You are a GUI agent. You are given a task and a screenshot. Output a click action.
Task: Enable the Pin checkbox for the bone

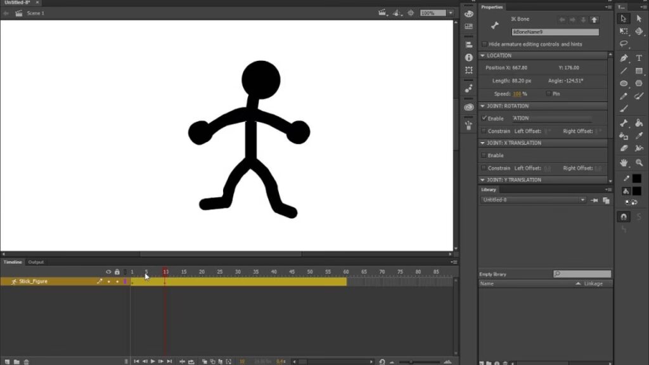click(548, 94)
